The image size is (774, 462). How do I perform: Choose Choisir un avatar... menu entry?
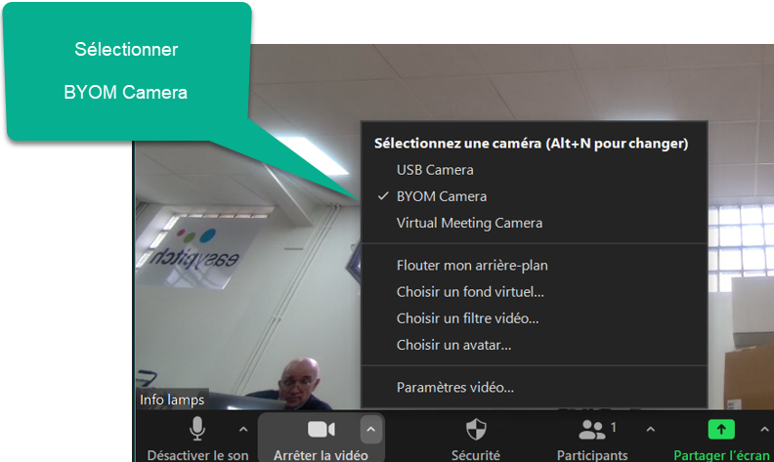[453, 344]
